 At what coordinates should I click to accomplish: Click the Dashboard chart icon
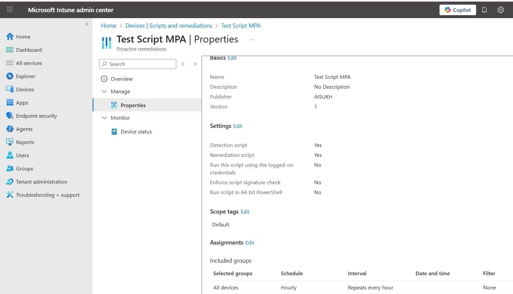coord(10,50)
